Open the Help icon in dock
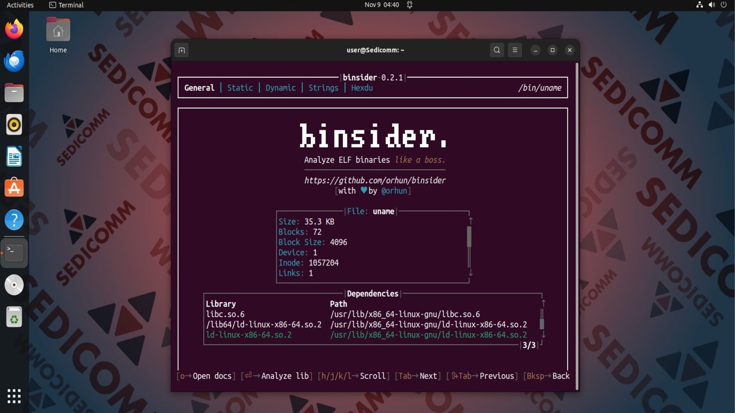The image size is (735, 413). (14, 220)
